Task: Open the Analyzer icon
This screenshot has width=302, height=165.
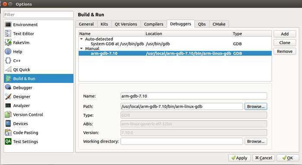Action: [x=8, y=105]
